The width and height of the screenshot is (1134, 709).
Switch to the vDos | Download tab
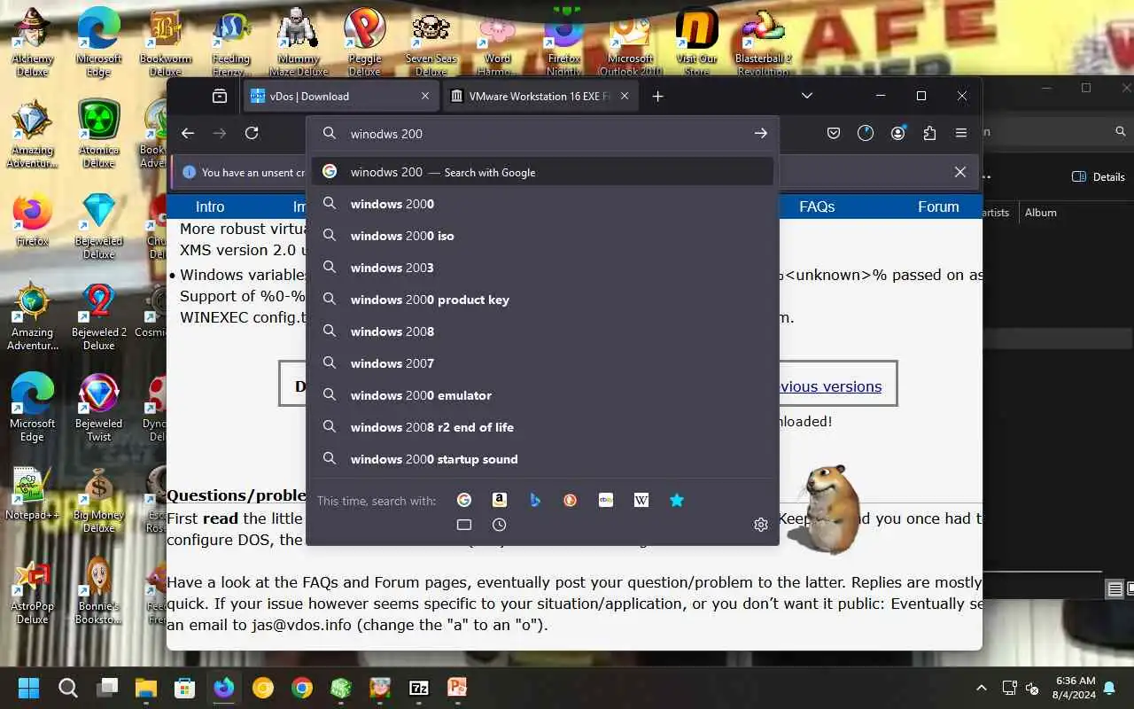click(x=340, y=96)
